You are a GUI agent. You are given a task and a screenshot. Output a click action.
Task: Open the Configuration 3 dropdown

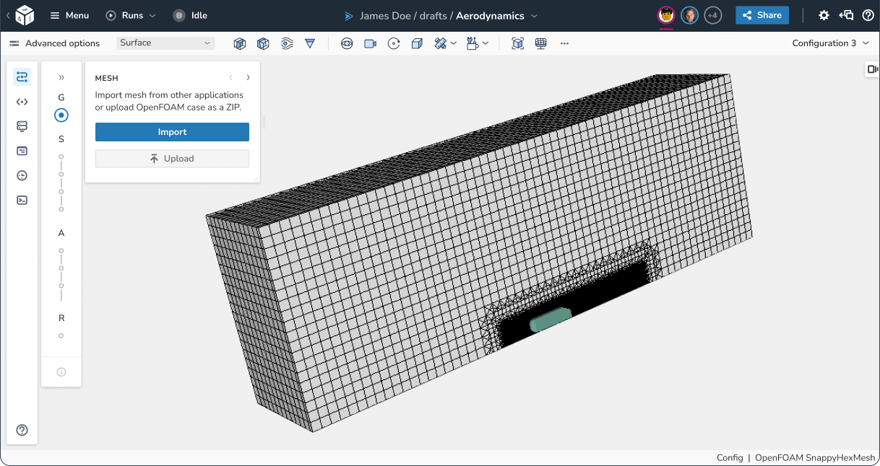pos(829,43)
